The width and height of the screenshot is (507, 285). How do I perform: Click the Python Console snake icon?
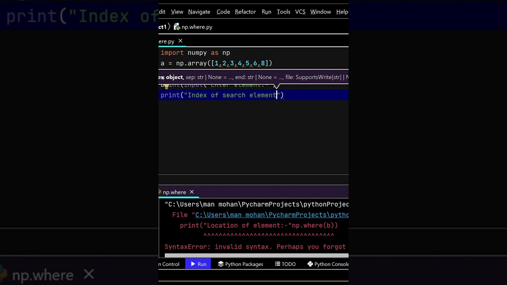click(310, 264)
